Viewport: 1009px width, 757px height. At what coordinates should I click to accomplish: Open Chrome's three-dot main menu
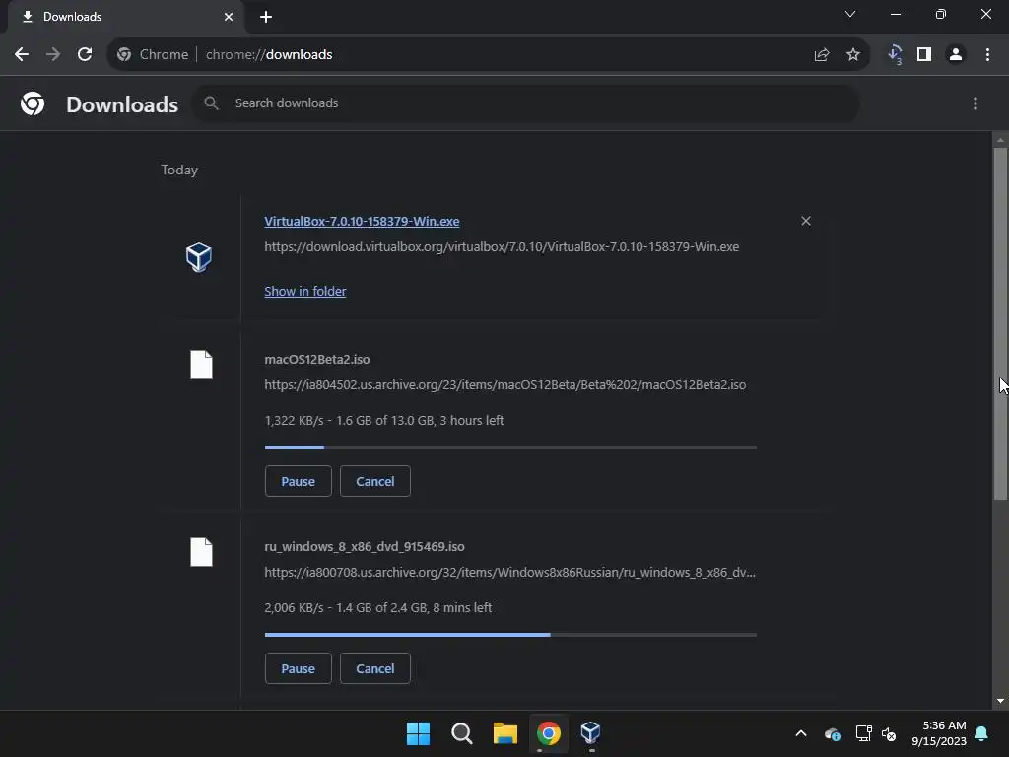click(987, 55)
